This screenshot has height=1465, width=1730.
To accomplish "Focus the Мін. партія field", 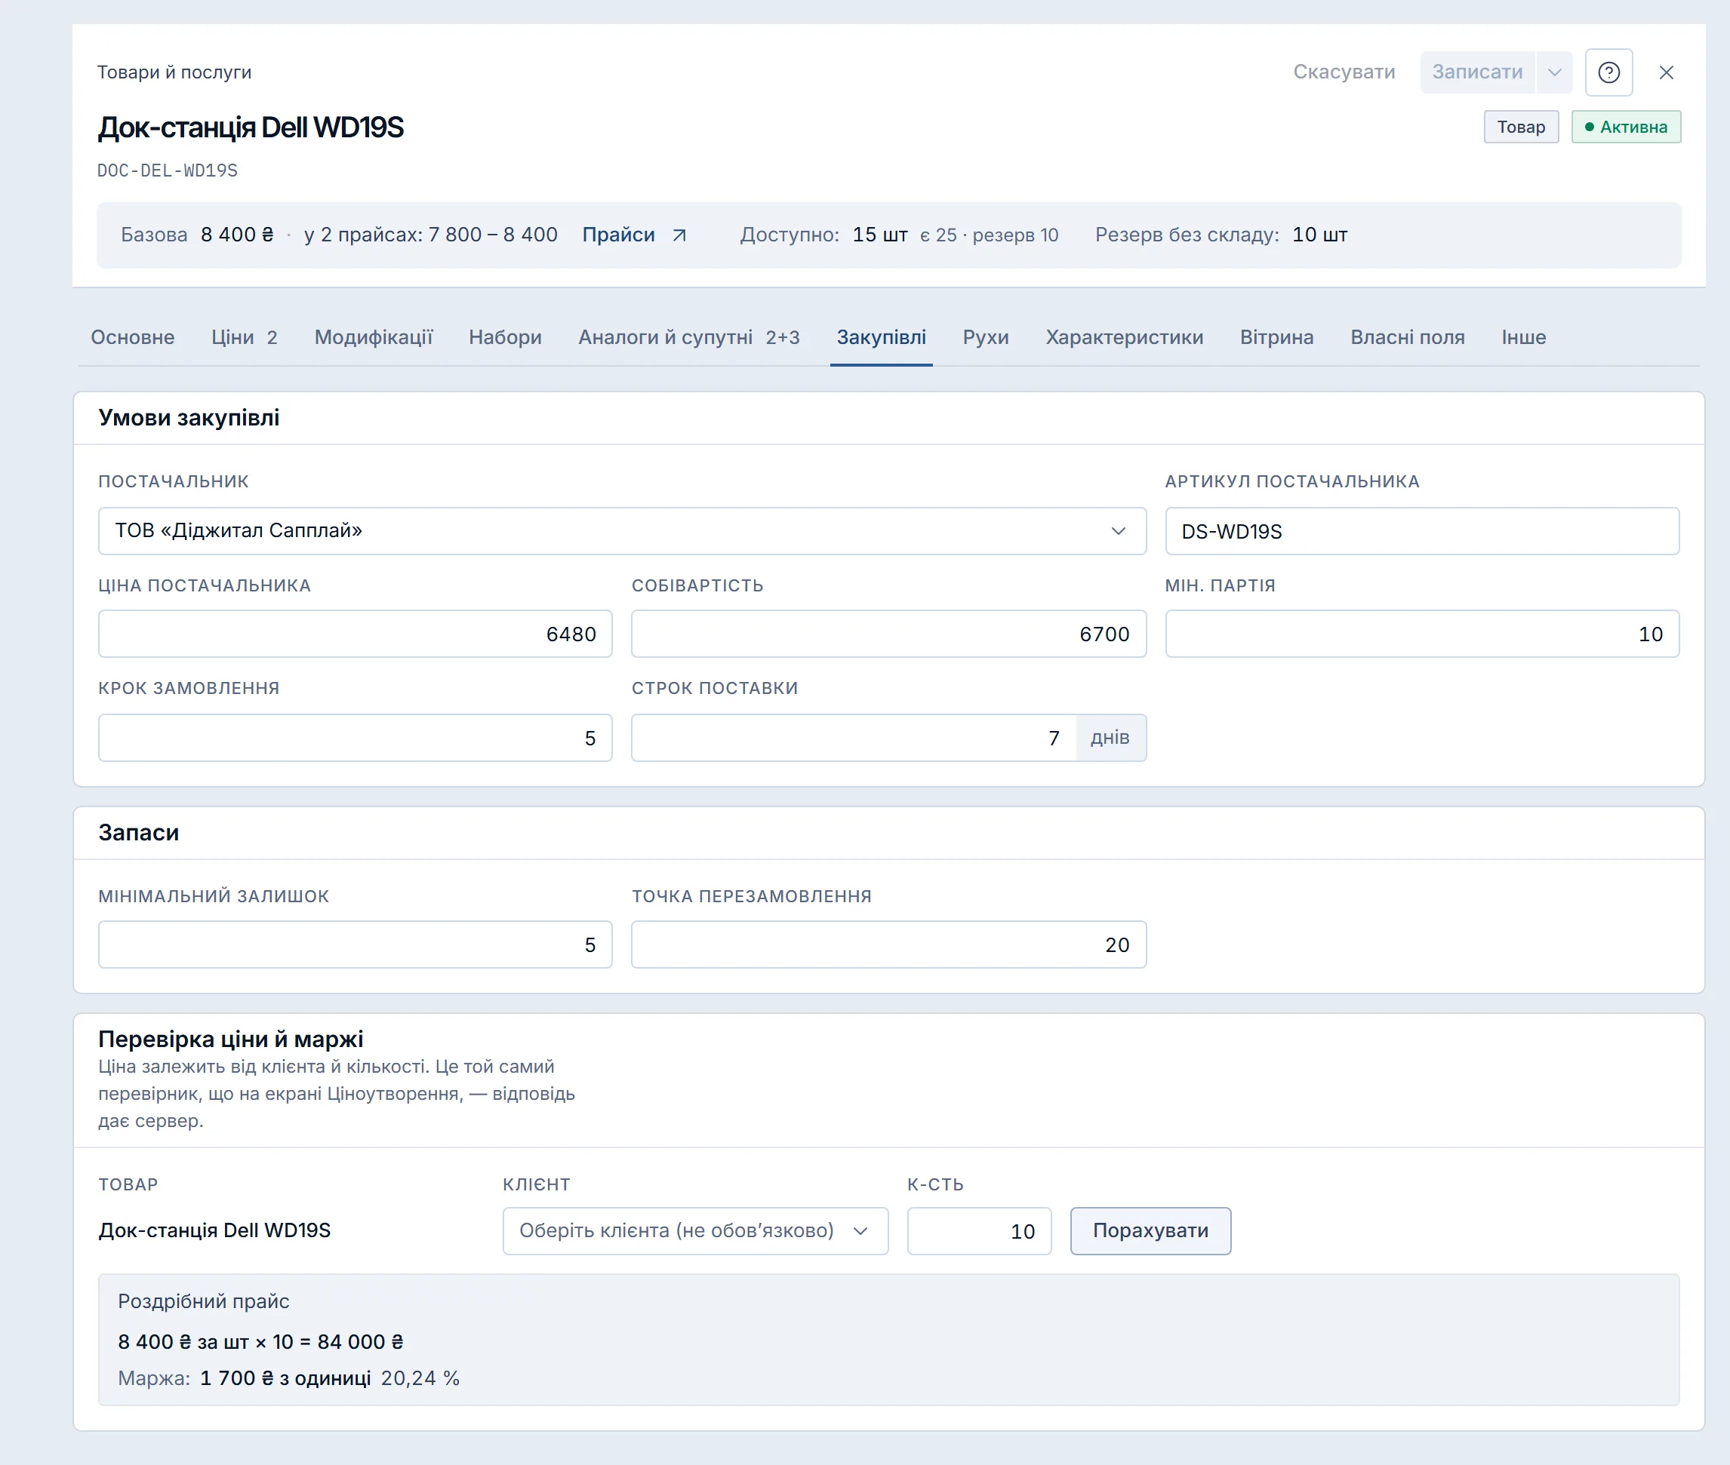I will coord(1422,634).
